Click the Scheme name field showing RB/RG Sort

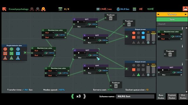click(x=135, y=97)
